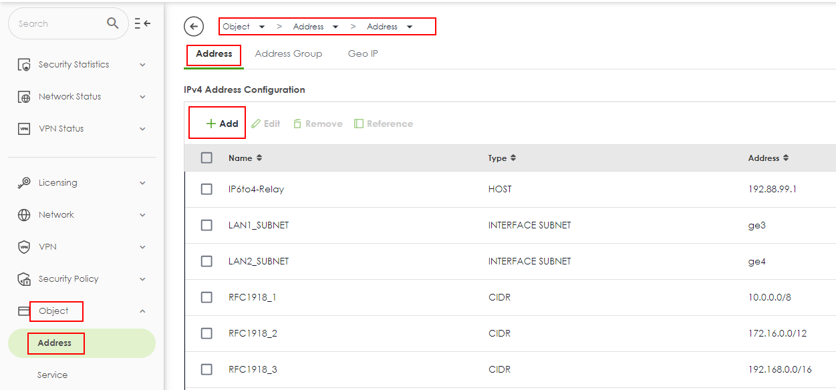Open the Address breadcrumb dropdown
The height and width of the screenshot is (390, 836).
(334, 26)
